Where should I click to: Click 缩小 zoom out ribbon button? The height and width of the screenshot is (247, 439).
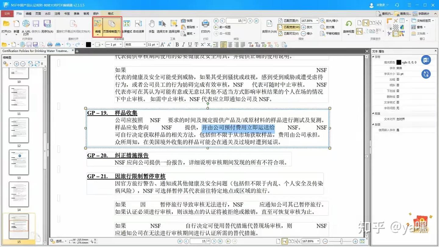307,34
